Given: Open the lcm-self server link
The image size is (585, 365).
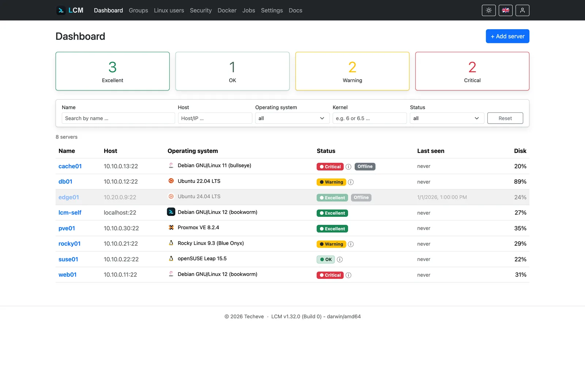Looking at the screenshot, I should (x=70, y=212).
